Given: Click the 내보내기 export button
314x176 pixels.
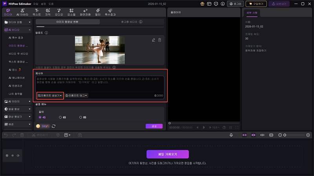Looking at the screenshot, I should (279, 4).
